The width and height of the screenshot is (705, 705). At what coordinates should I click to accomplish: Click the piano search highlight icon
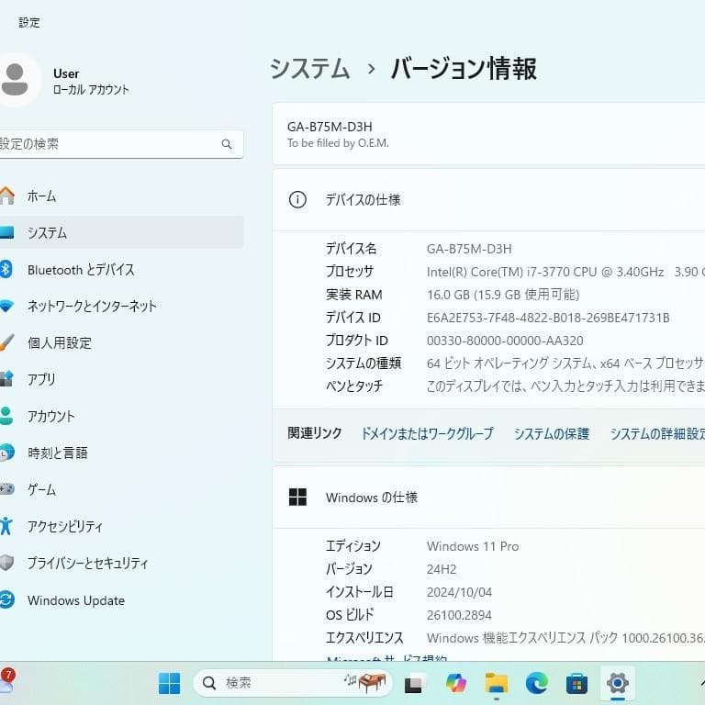(365, 683)
